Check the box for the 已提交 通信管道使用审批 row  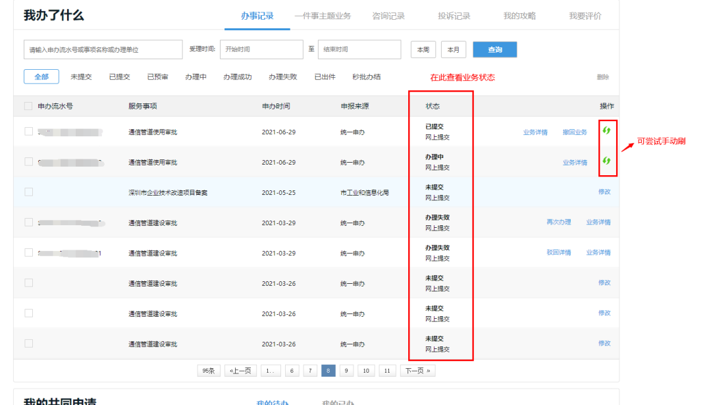[x=28, y=132]
